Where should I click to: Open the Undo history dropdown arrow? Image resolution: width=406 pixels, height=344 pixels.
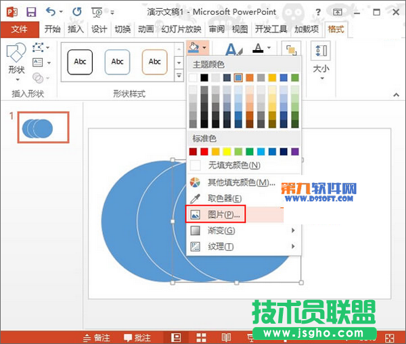(x=61, y=12)
